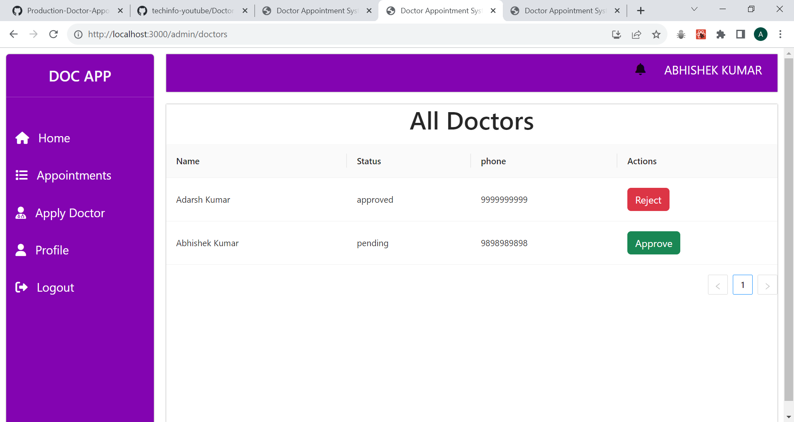This screenshot has height=422, width=794.
Task: Click the share icon in the toolbar
Action: (x=636, y=34)
